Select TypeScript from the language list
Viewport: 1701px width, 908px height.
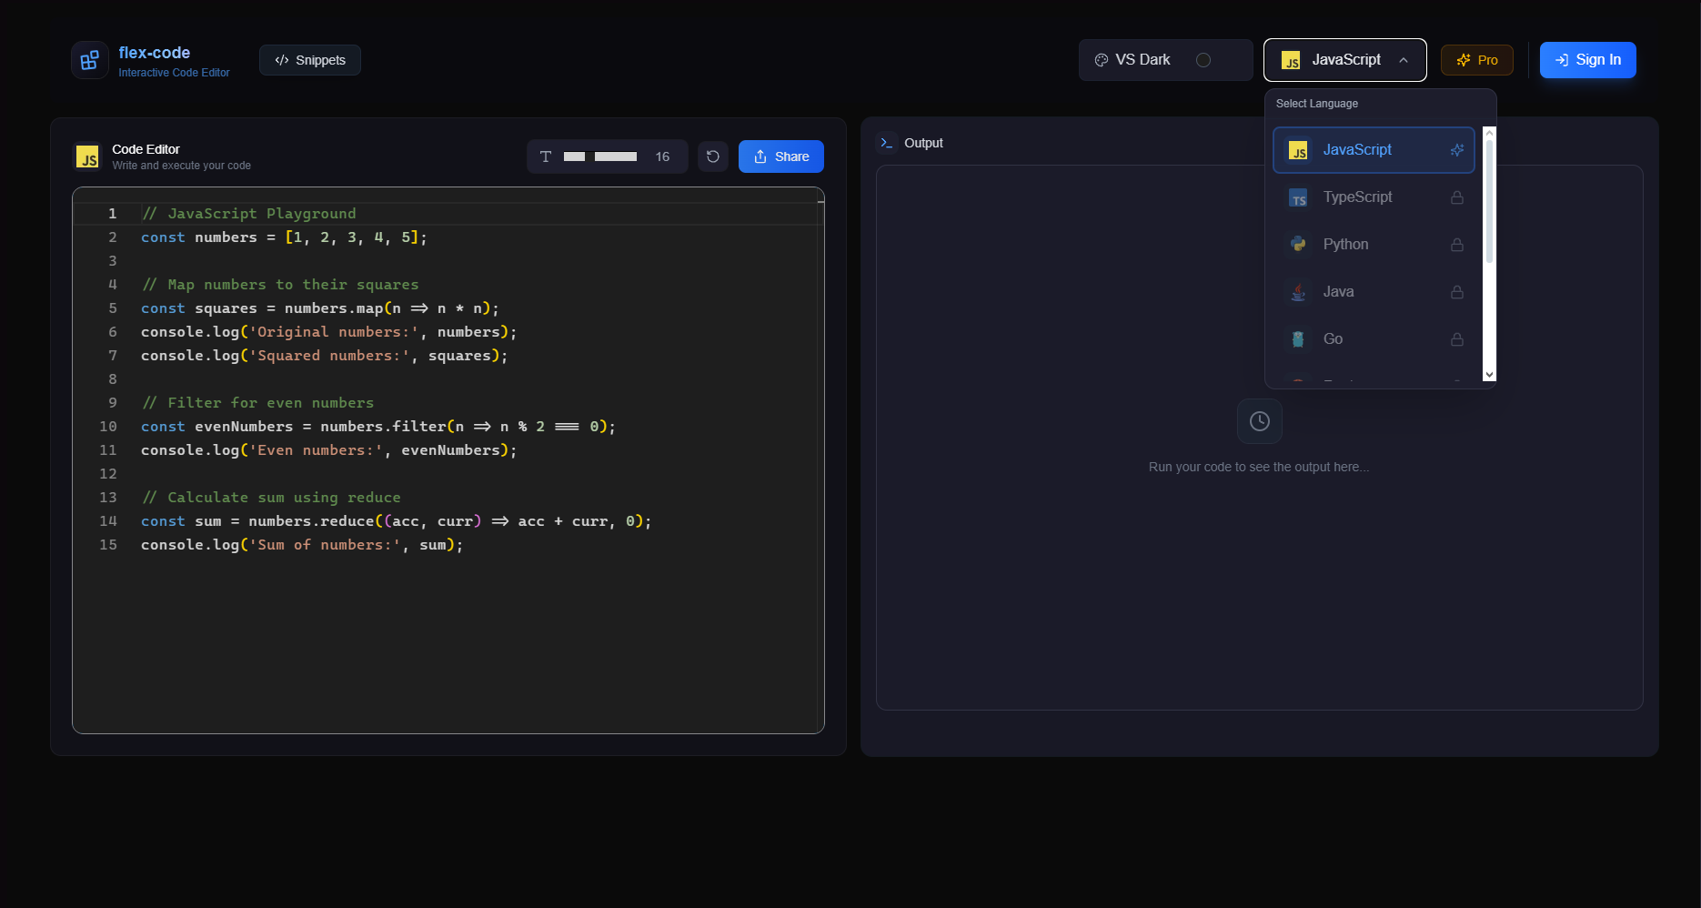coord(1374,197)
